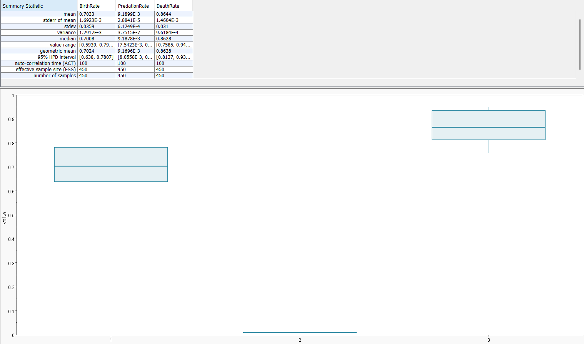Select the PredationRate variance cell 3.7515E-7

pyautogui.click(x=135, y=33)
